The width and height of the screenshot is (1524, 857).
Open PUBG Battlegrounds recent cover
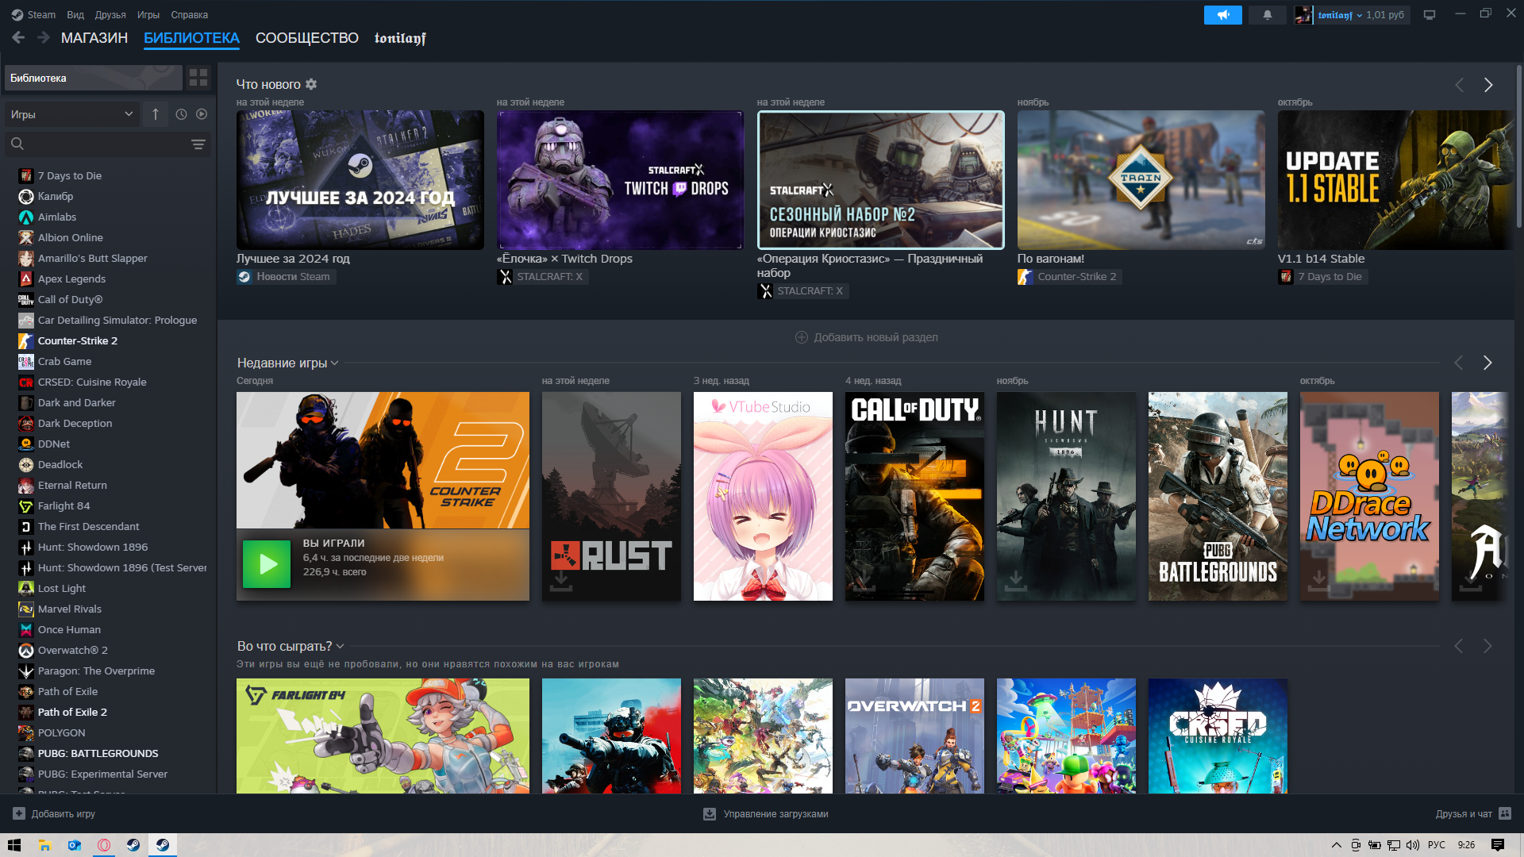pyautogui.click(x=1218, y=496)
